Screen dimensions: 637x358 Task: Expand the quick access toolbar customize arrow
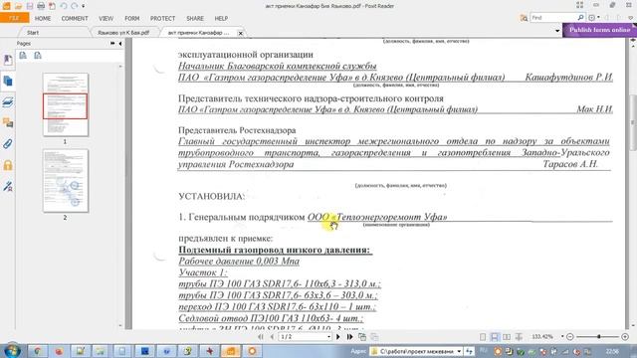[x=84, y=7]
